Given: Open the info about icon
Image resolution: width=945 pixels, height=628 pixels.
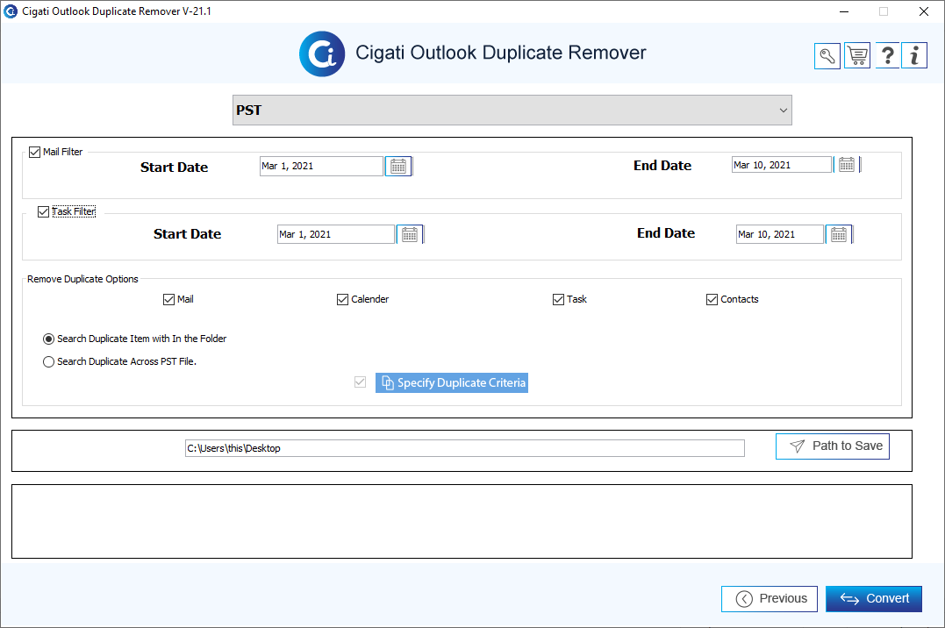Looking at the screenshot, I should click(914, 56).
